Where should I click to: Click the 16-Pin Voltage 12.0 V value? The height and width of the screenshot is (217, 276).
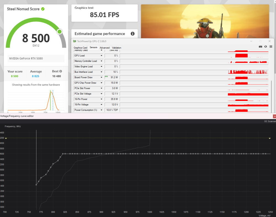coord(112,104)
